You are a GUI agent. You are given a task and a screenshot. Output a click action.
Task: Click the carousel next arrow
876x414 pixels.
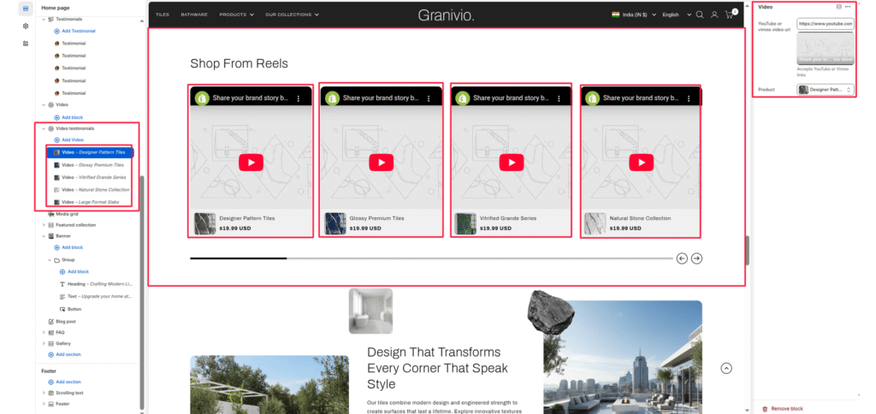point(697,258)
